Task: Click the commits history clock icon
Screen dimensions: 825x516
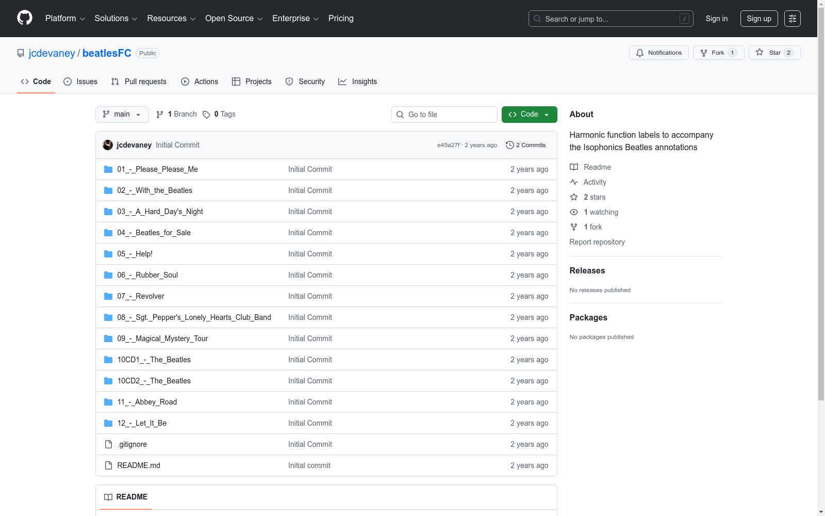Action: pyautogui.click(x=510, y=145)
